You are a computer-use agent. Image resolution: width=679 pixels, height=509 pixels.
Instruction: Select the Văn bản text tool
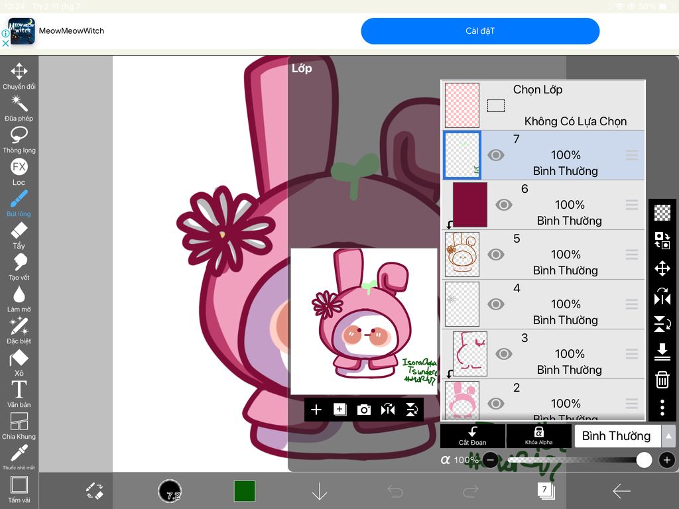coord(19,394)
